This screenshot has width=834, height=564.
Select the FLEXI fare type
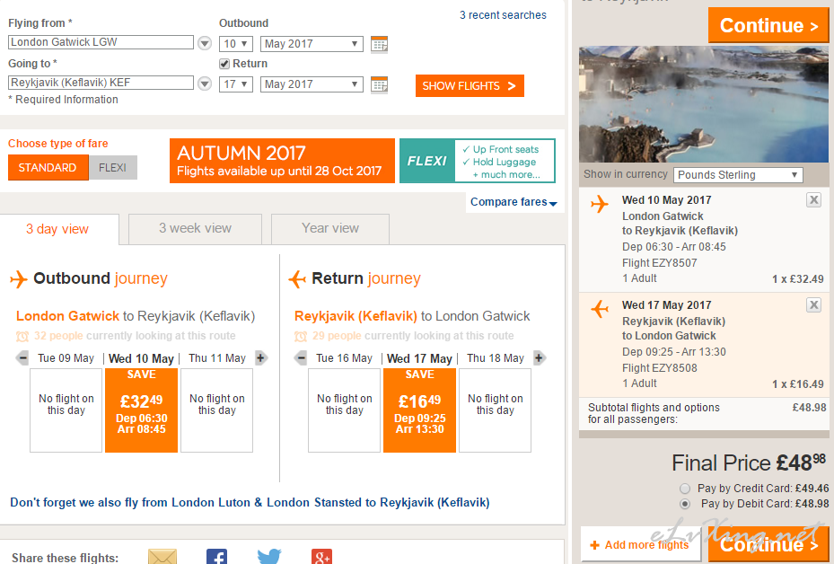pos(113,168)
